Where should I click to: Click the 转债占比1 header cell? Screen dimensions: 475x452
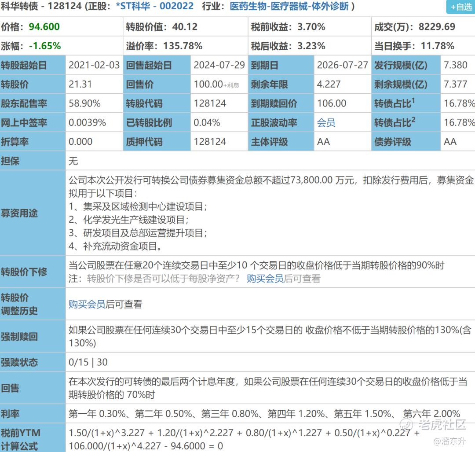(406, 103)
